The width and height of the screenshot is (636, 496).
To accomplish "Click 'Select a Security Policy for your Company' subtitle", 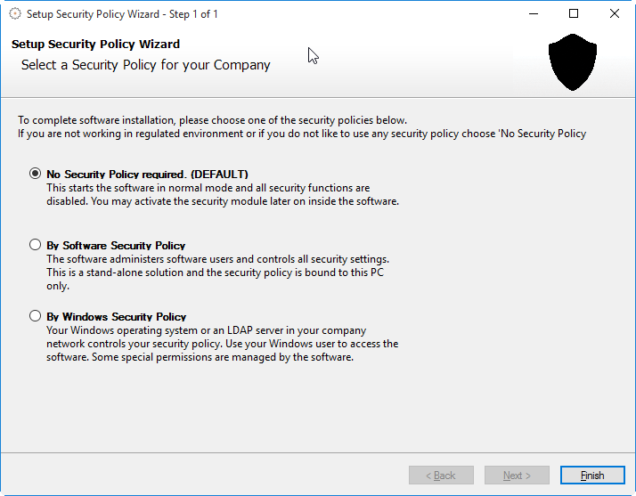I will [x=145, y=65].
